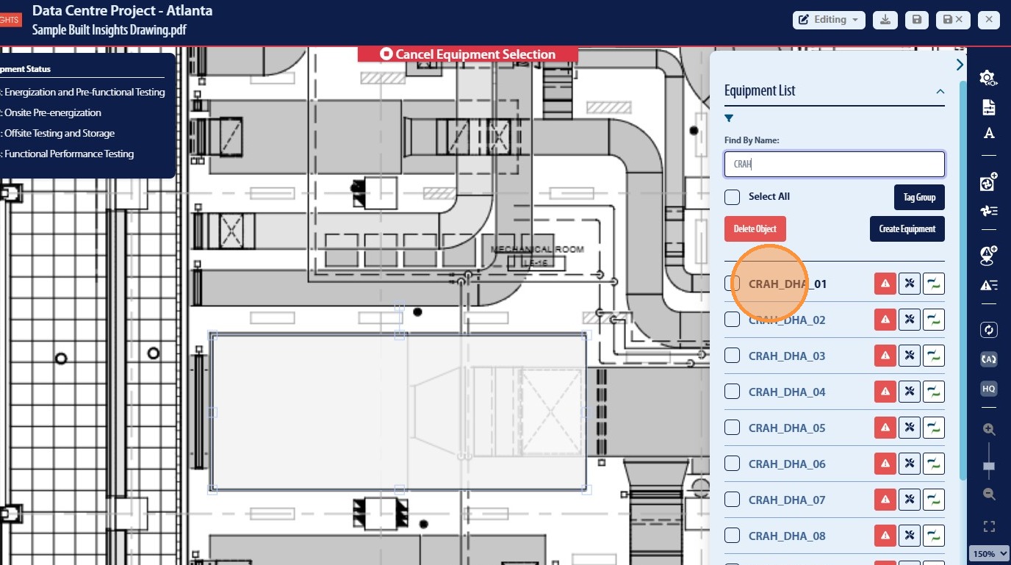Click the zoom out magnifier icon
Viewport: 1011px width, 565px height.
(x=989, y=494)
